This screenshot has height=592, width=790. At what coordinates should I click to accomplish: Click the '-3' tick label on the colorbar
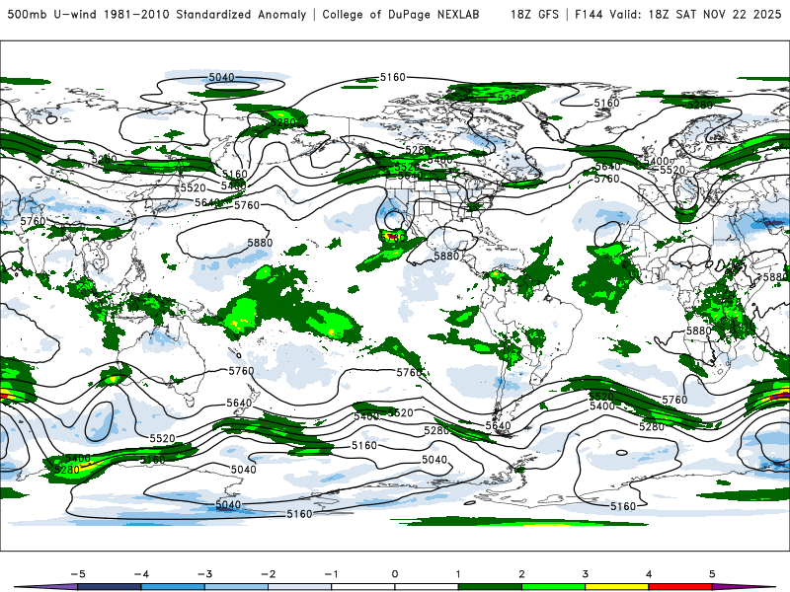[204, 574]
